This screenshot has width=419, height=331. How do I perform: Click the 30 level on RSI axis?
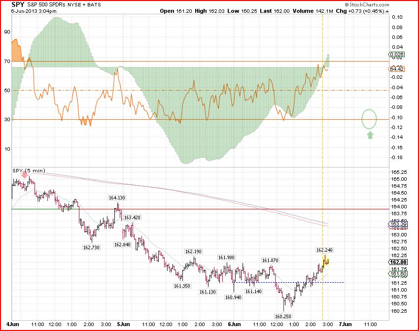(7, 119)
